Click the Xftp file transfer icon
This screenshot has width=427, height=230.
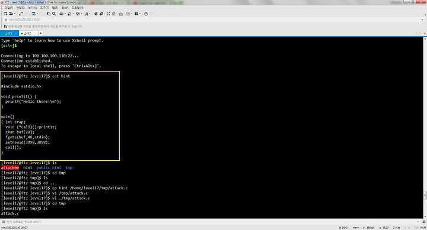95,14
